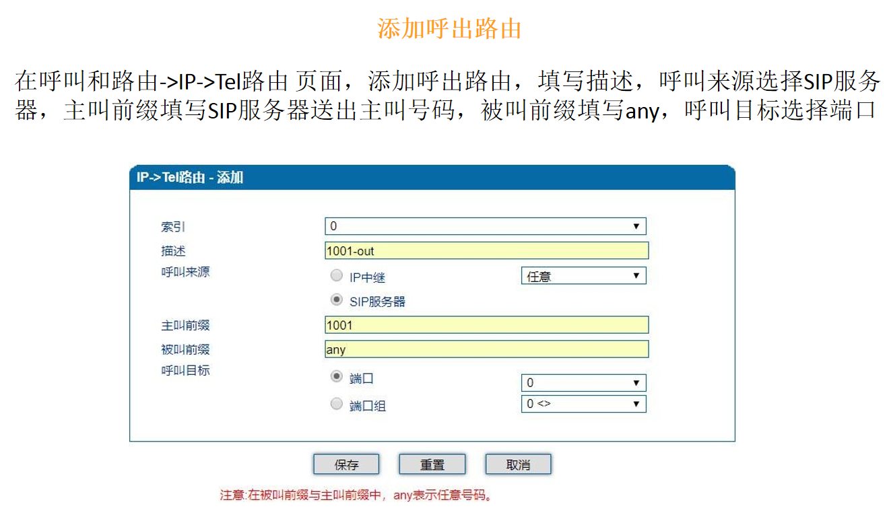
Task: Click the 添加呼出路由 heading
Action: 449,29
